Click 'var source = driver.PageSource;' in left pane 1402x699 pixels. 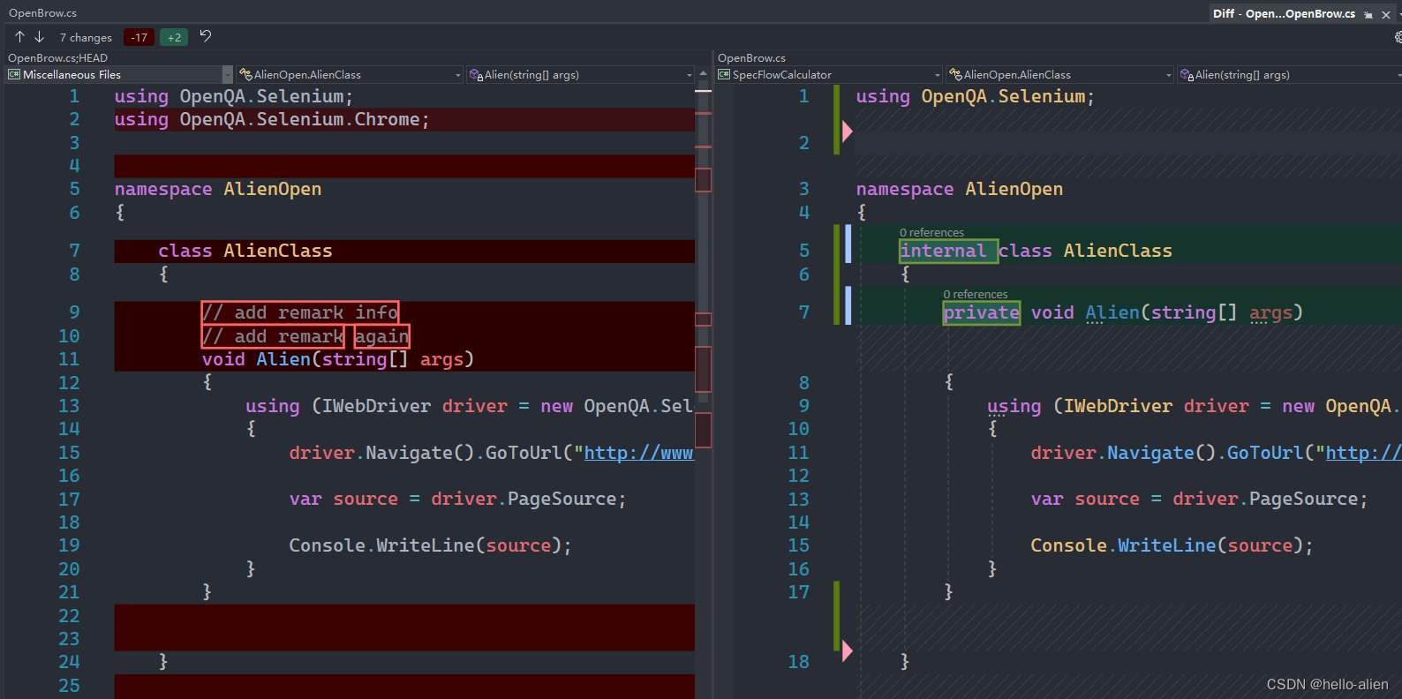(x=457, y=499)
